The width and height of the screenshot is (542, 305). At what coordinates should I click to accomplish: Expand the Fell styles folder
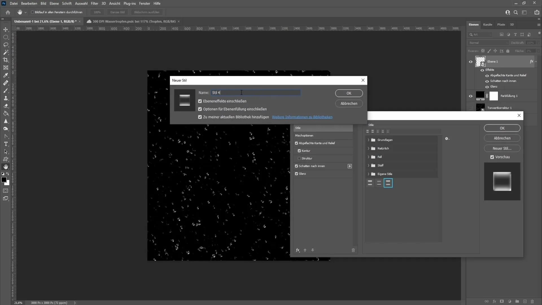coord(368,157)
